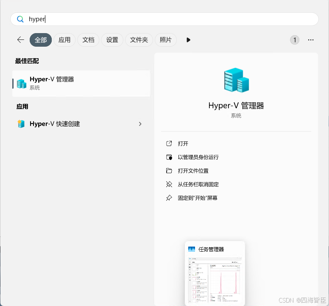Click the unpin from taskbar icon
This screenshot has width=329, height=306.
click(169, 184)
